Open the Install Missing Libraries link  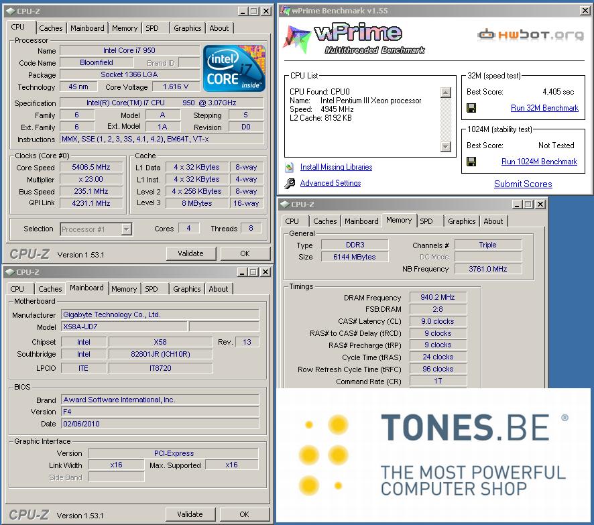337,167
